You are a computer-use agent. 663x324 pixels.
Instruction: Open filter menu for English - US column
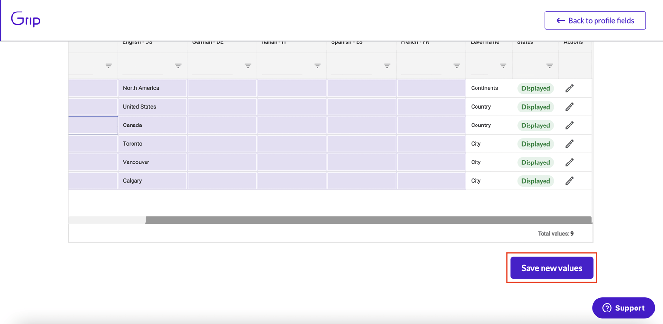tap(178, 66)
